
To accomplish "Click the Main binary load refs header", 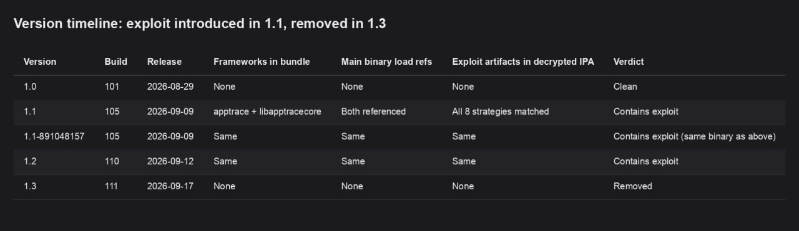I will (x=386, y=62).
